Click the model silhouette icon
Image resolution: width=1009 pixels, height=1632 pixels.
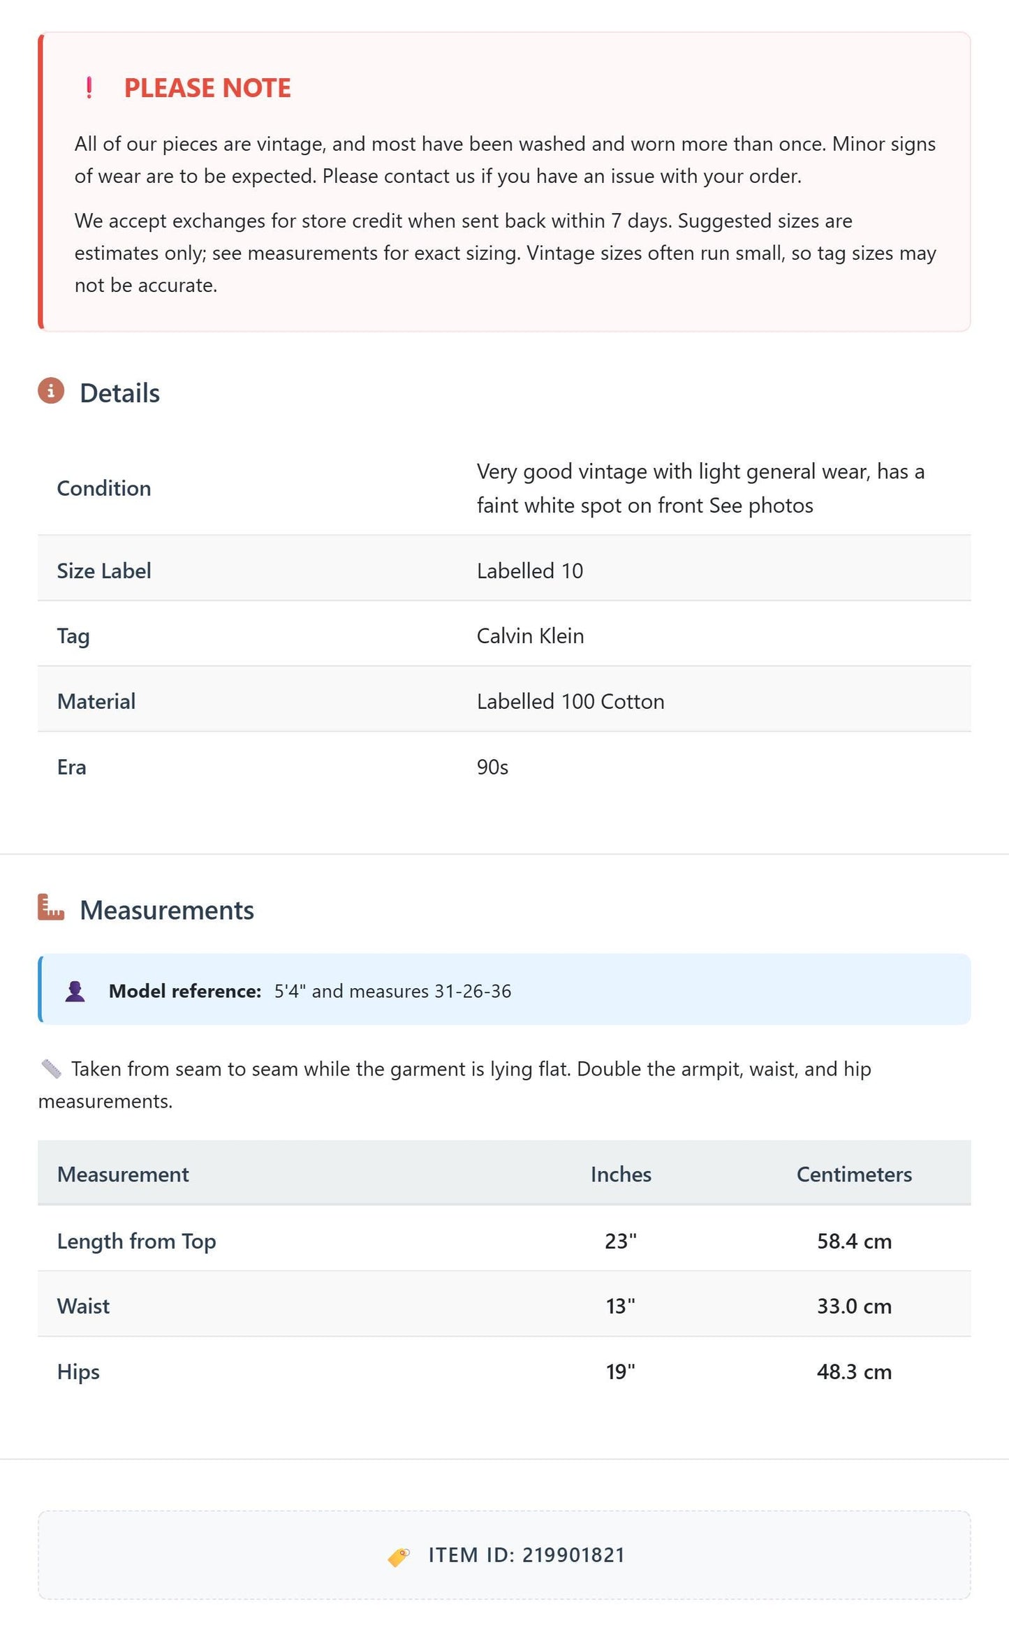(75, 991)
